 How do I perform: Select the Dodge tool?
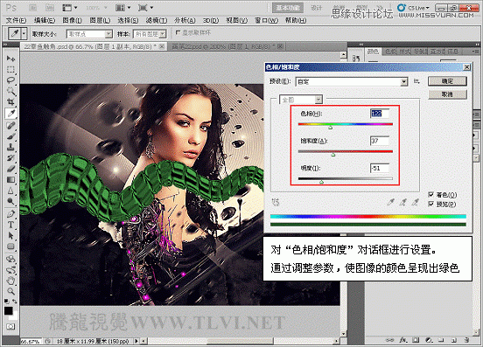pos(10,201)
